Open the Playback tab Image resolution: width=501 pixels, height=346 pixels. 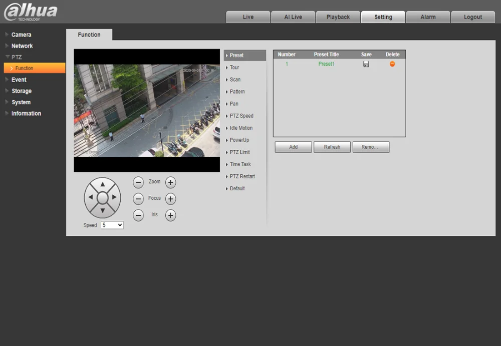click(x=338, y=17)
